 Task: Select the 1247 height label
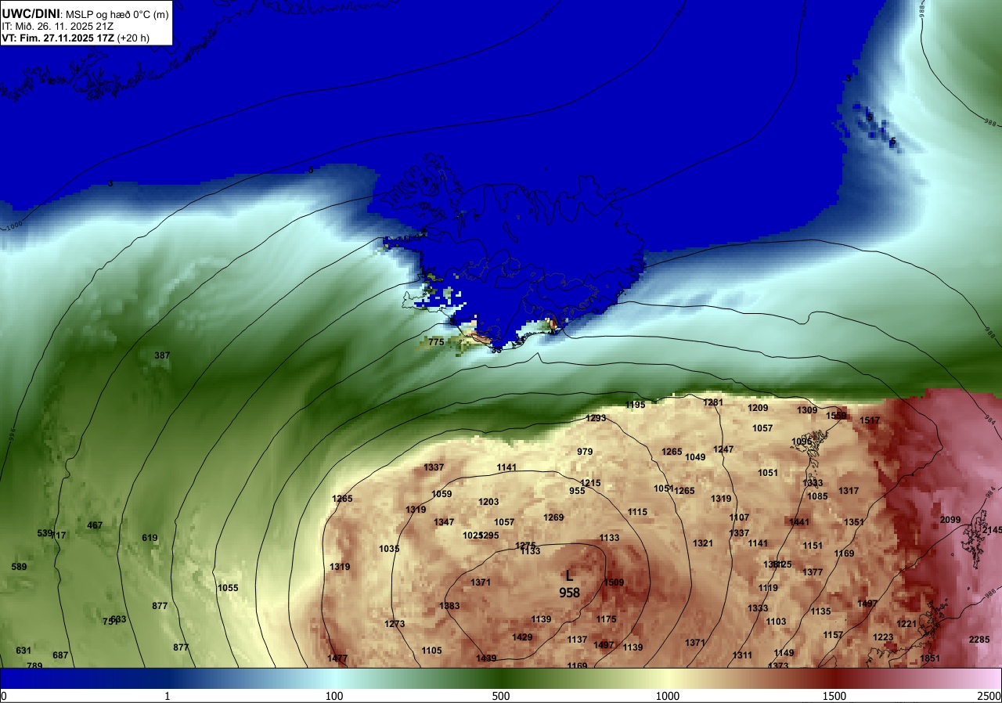[723, 449]
